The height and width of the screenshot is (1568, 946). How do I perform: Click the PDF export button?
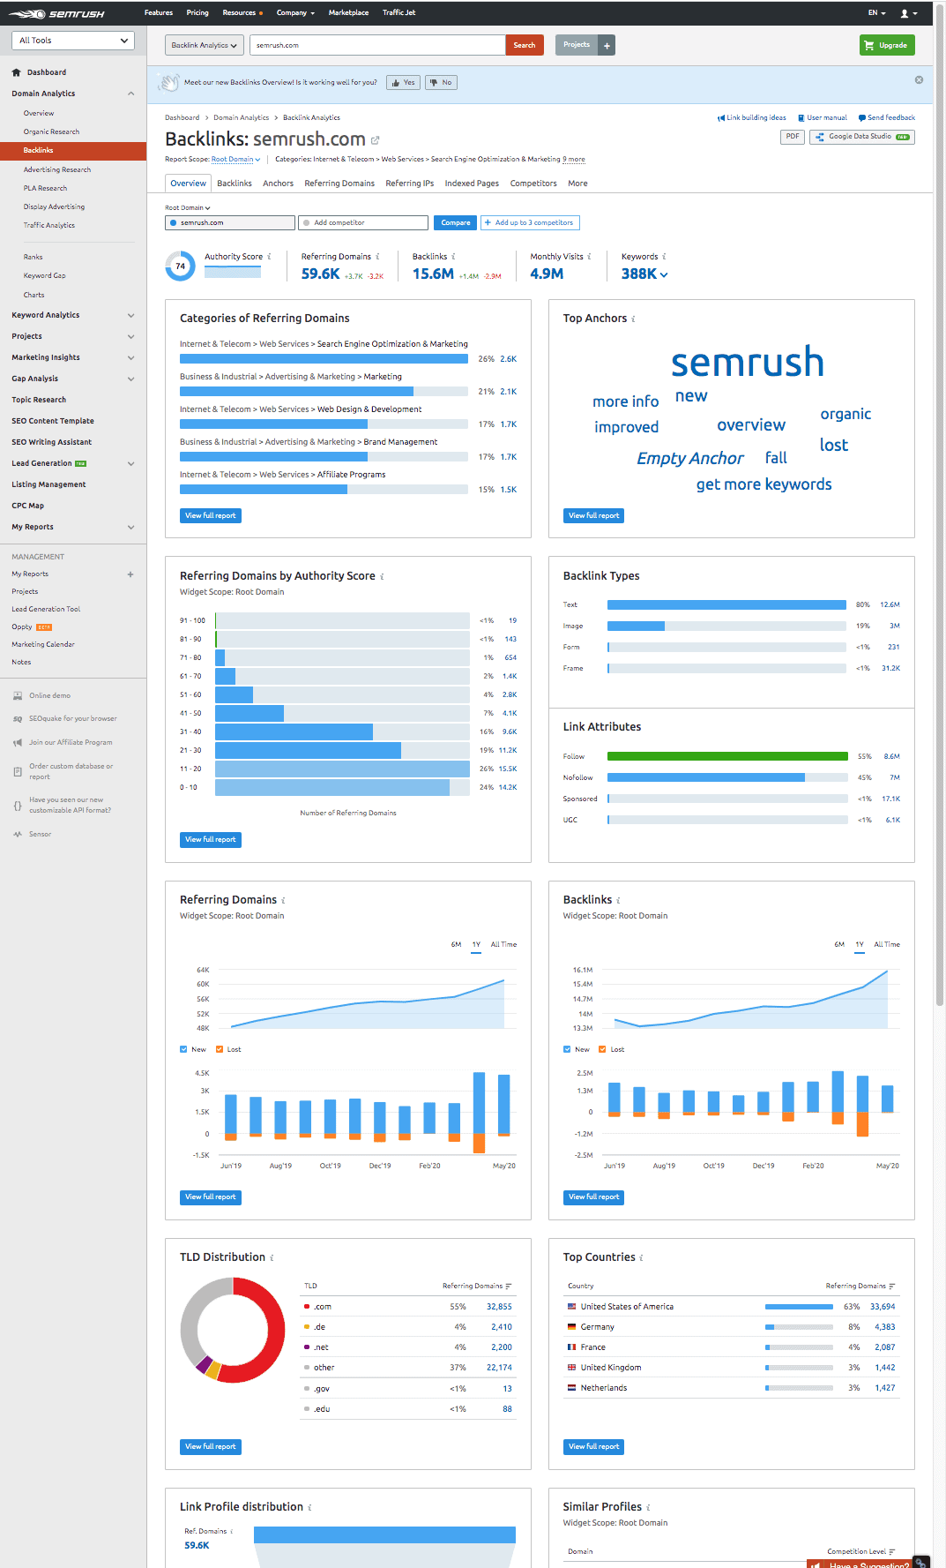pyautogui.click(x=793, y=137)
